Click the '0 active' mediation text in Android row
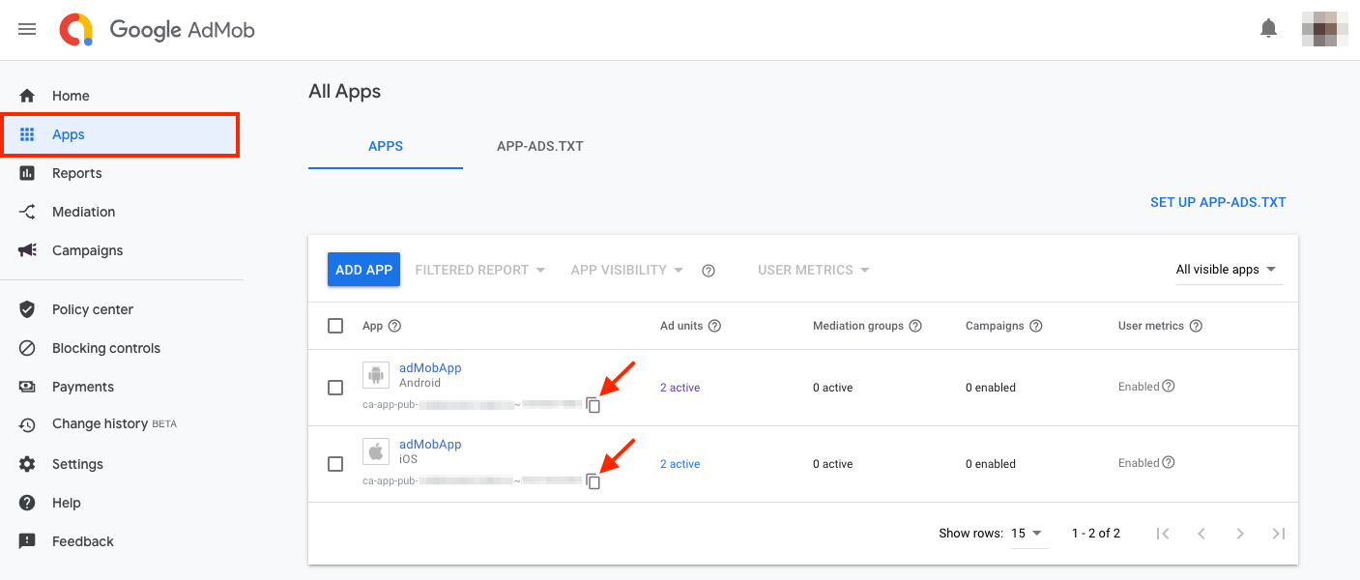This screenshot has width=1360, height=580. [833, 388]
